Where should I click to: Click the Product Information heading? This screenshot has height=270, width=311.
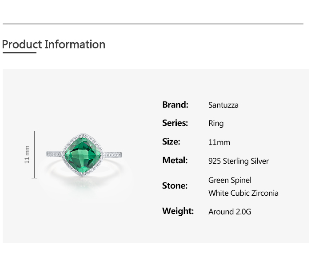[54, 44]
